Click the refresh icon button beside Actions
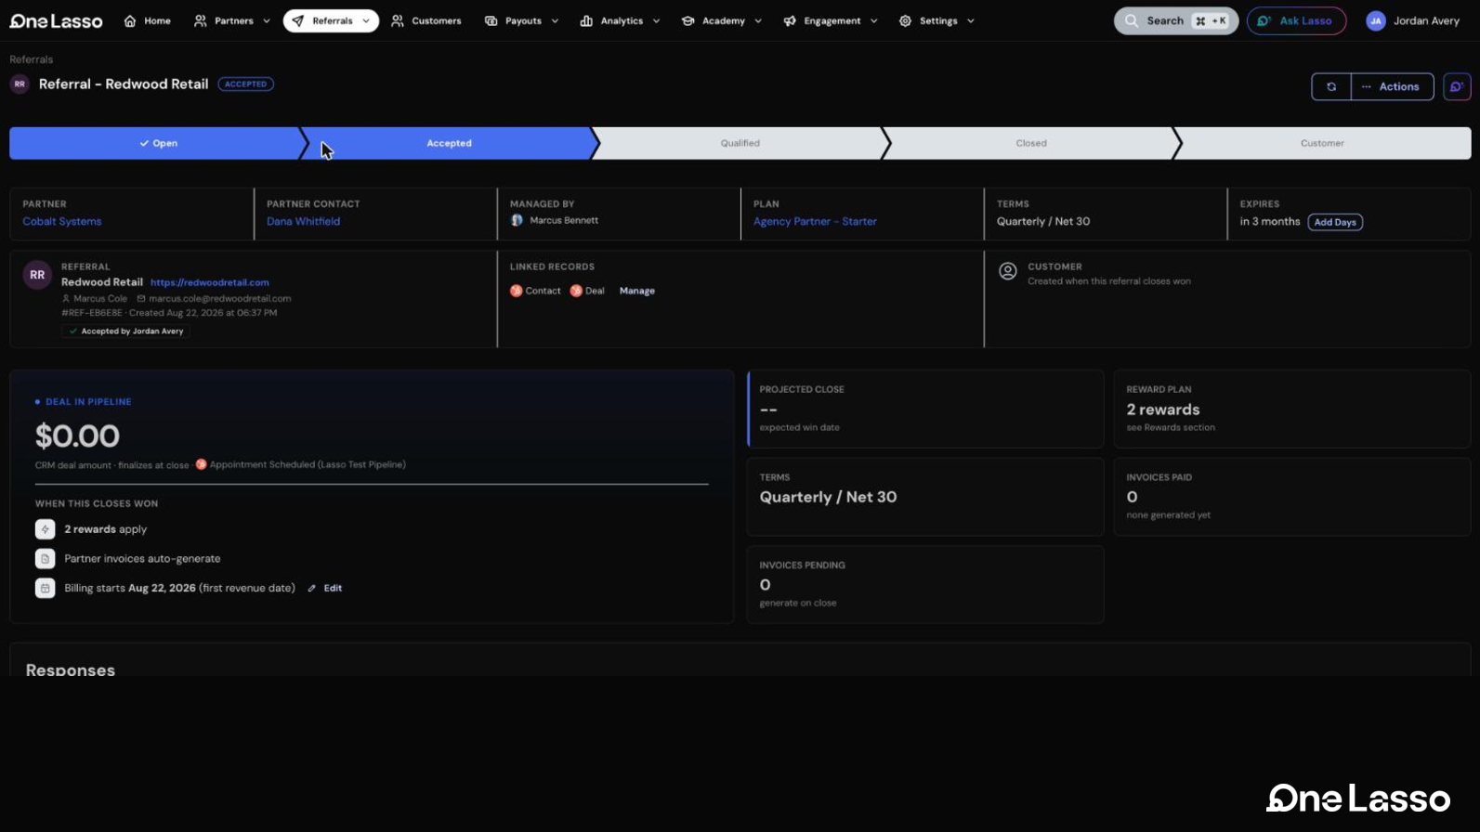This screenshot has width=1480, height=832. point(1331,86)
